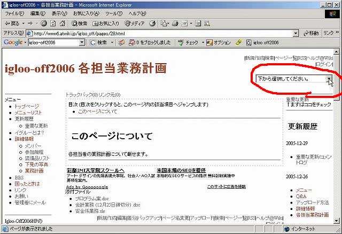The height and width of the screenshot is (234, 342).
Task: Click the discuss icon in the toolbar
Action: (198, 24)
